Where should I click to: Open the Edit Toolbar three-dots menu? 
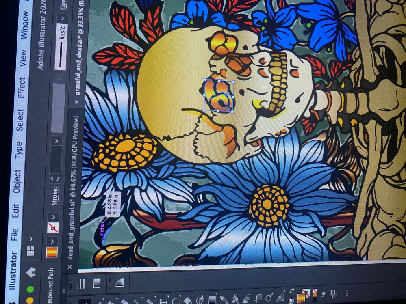pos(347,293)
